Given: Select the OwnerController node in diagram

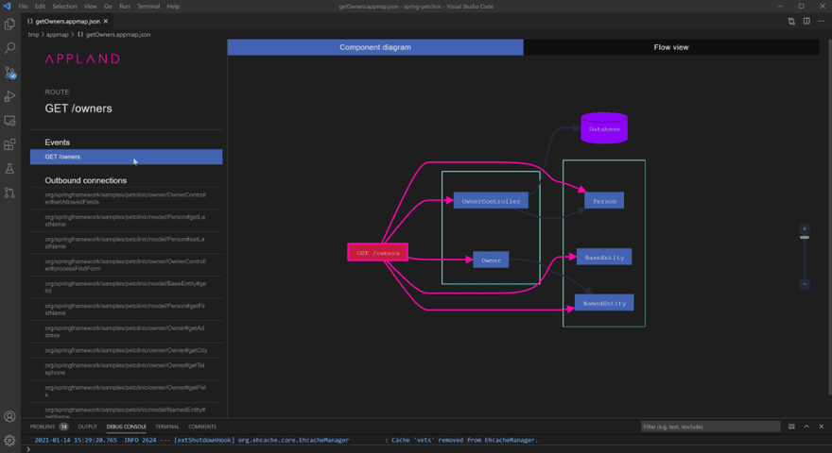Looking at the screenshot, I should 491,201.
